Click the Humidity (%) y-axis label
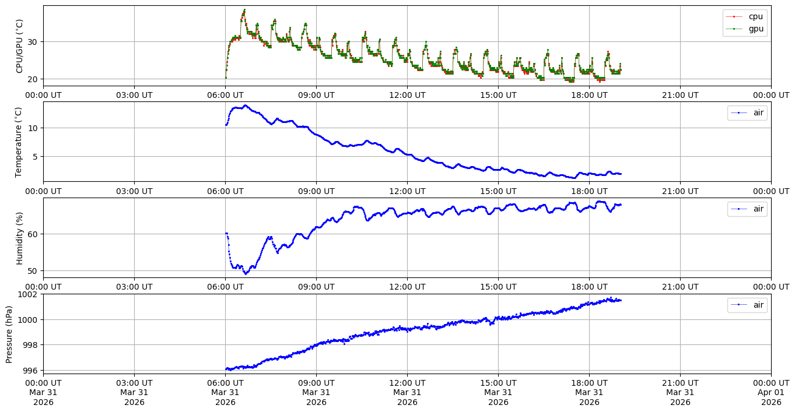Image resolution: width=795 pixels, height=412 pixels. click(x=19, y=238)
